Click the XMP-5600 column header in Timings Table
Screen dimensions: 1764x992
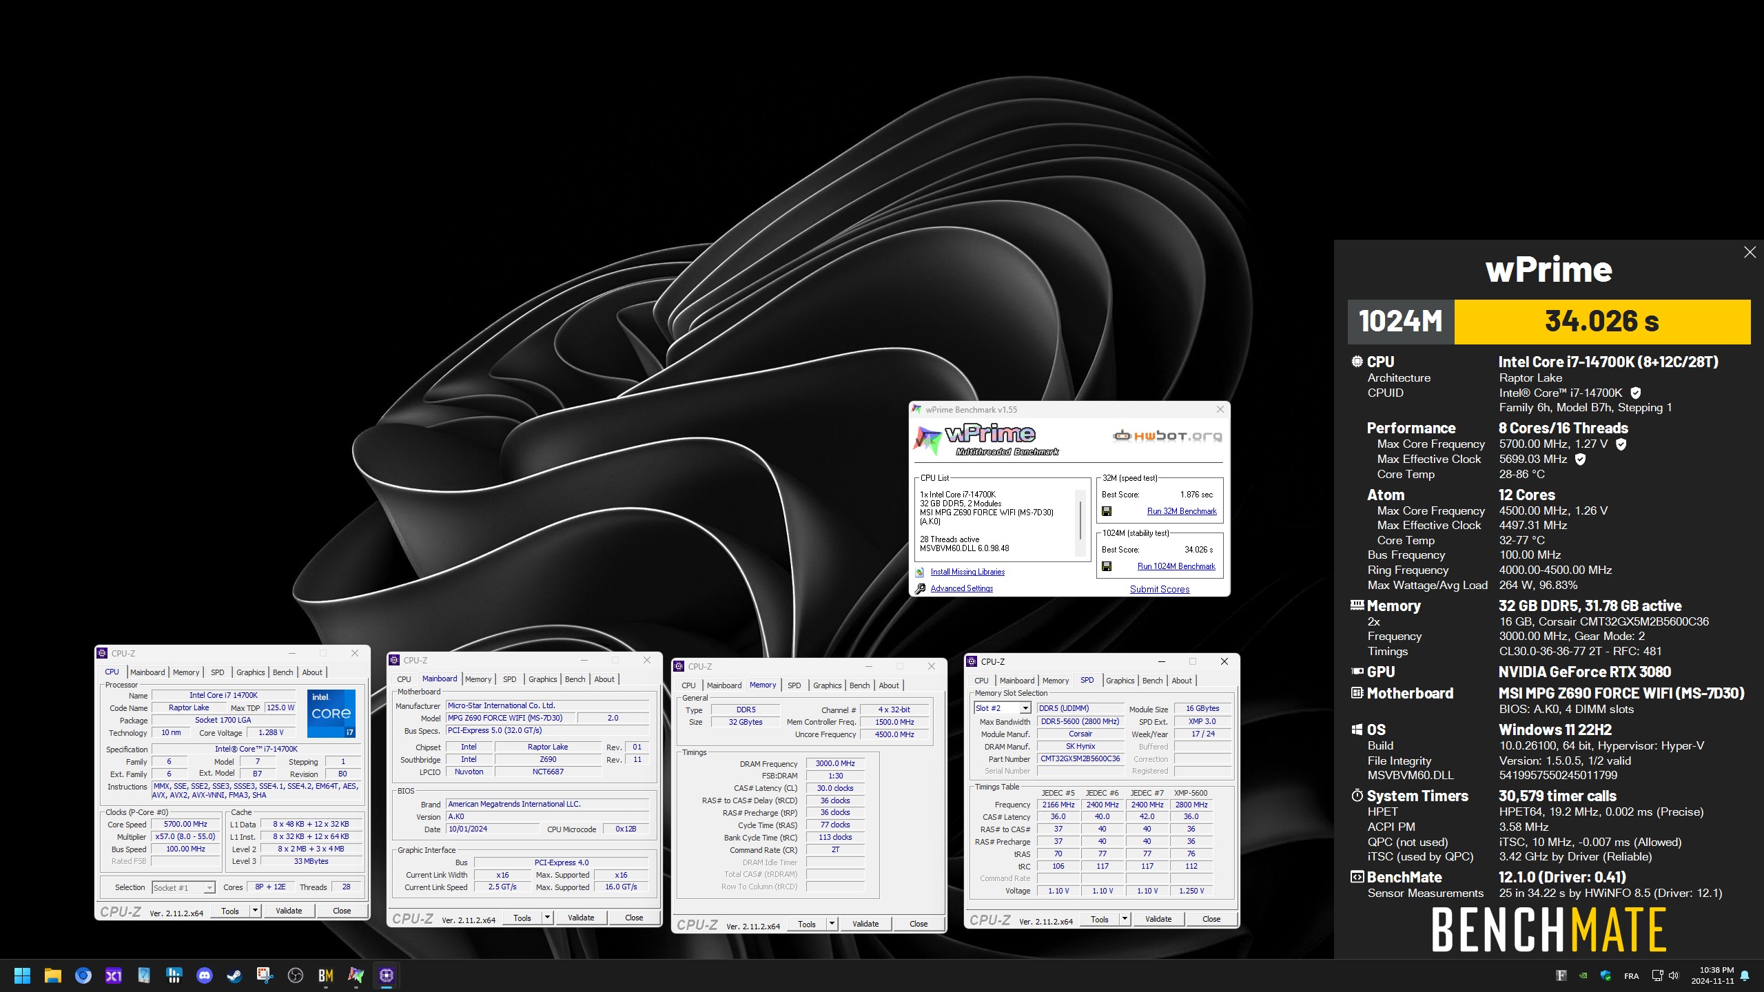click(1191, 793)
